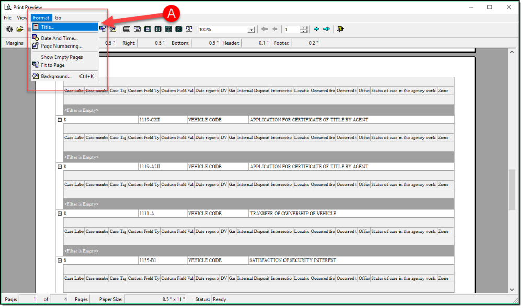Go to the next page arrow
This screenshot has height=308, width=523.
point(316,29)
